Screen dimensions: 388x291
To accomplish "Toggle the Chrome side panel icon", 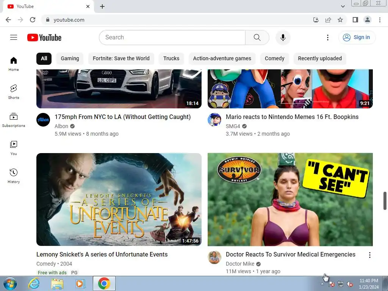I will click(x=355, y=20).
